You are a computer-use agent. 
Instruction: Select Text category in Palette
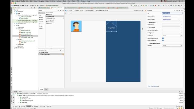click(x=40, y=15)
